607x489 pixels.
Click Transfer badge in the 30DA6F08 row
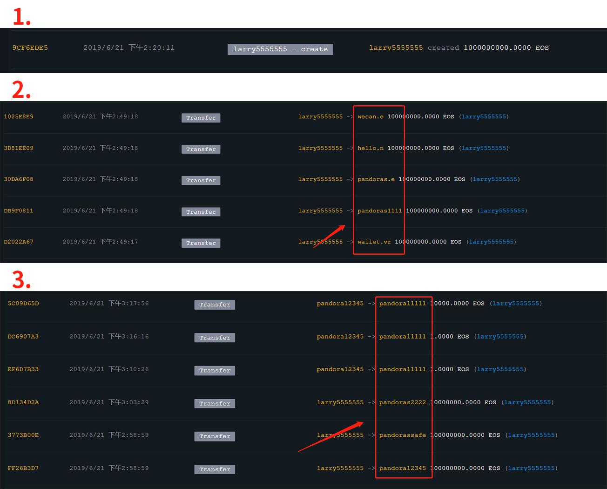pyautogui.click(x=201, y=180)
